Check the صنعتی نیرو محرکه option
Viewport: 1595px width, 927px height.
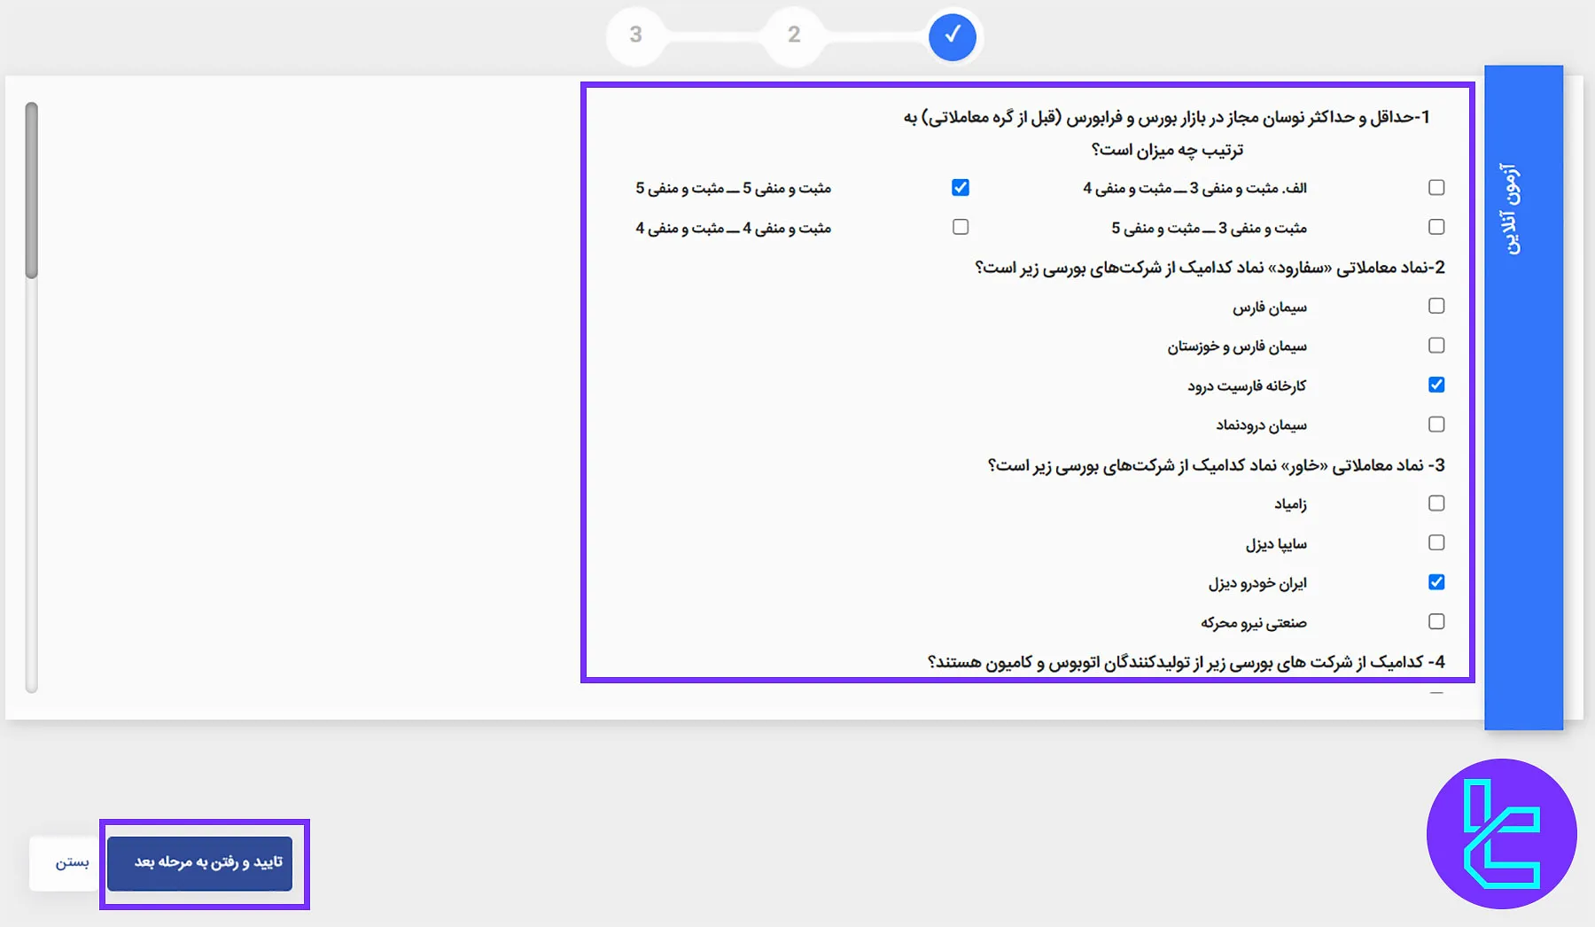click(1436, 621)
